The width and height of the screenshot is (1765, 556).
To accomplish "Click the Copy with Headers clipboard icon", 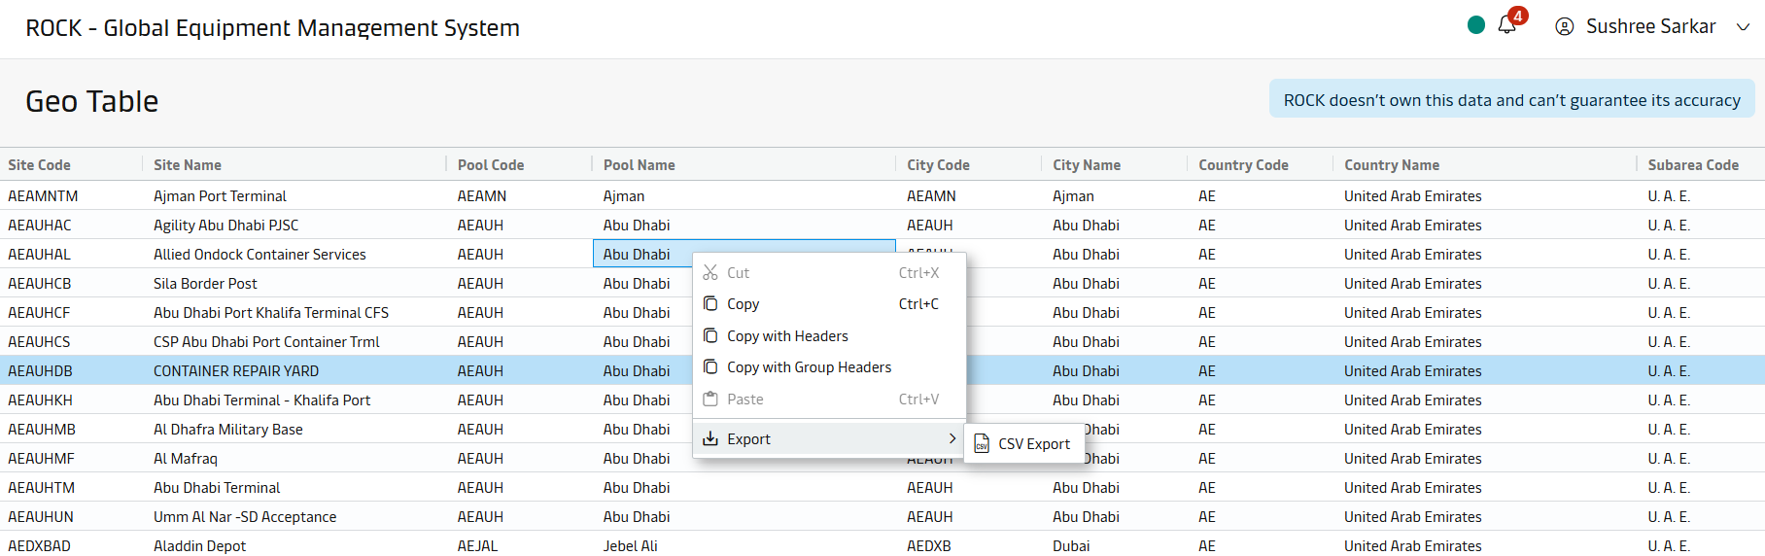I will 710,335.
